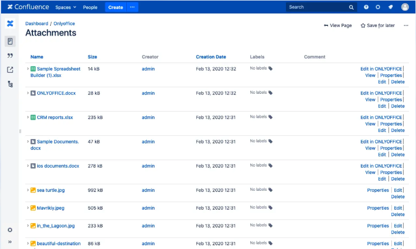
Task: Click "Feb 13, 2020 12:32" for ONLYOFFICE.docx
Action: coord(216,93)
